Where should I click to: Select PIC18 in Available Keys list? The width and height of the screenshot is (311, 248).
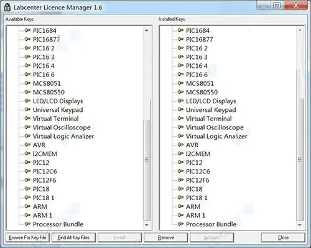click(41, 189)
